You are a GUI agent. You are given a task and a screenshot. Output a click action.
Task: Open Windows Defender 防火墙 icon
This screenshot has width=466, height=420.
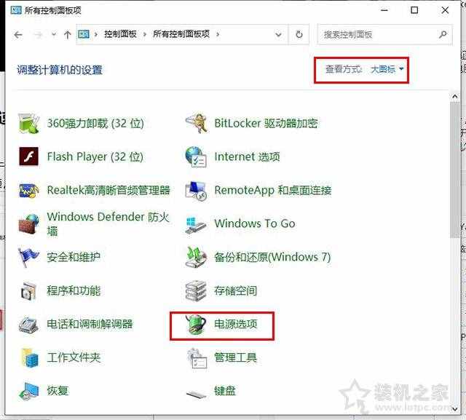[x=29, y=223]
